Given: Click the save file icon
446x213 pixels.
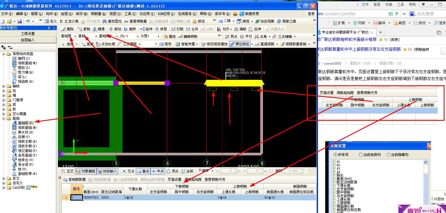Looking at the screenshot, I should coord(20,21).
